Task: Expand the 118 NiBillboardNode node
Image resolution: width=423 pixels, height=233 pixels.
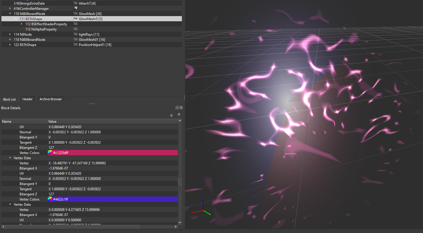Action: coord(10,39)
